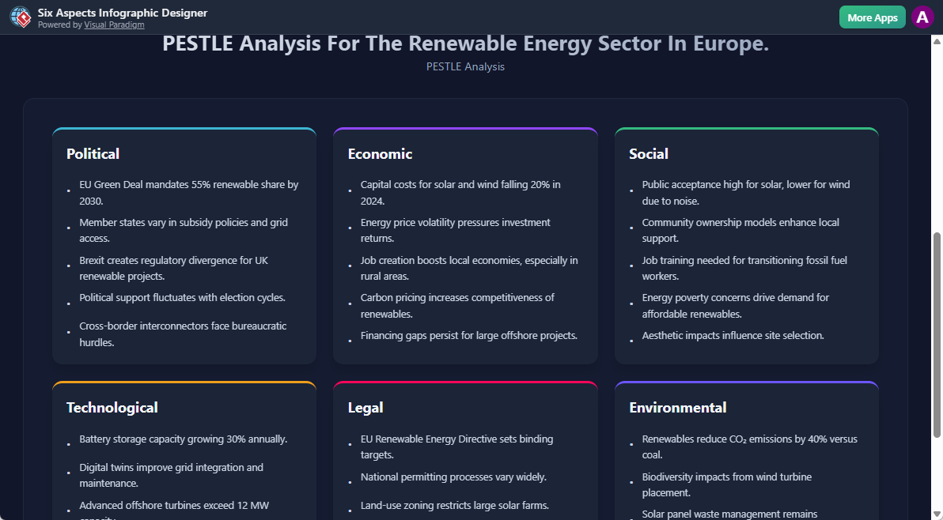Select the EU Green Deal bullet text
Screen dimensions: 943x520
(188, 192)
